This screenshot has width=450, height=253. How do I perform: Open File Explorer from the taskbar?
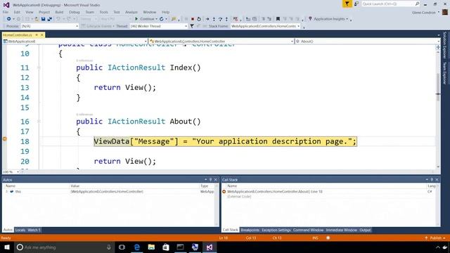tap(151, 247)
